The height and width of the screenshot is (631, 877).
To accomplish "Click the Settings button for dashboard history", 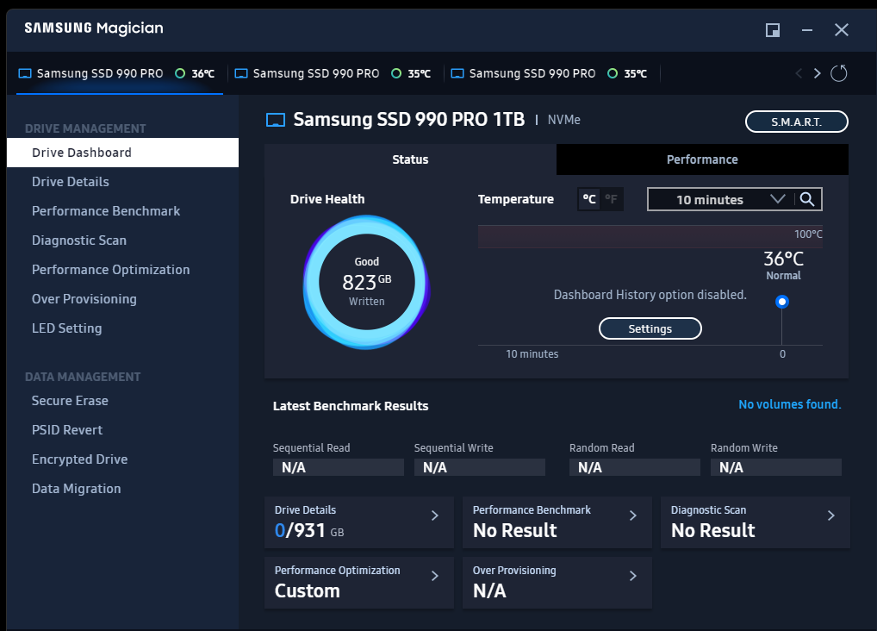I will click(650, 328).
